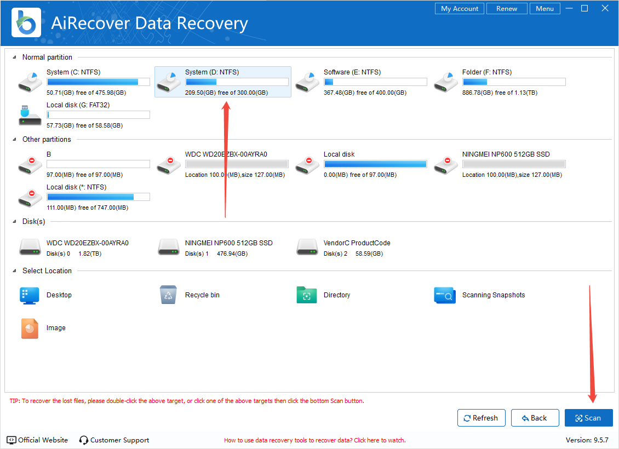Collapse the Select Location section

tap(14, 271)
